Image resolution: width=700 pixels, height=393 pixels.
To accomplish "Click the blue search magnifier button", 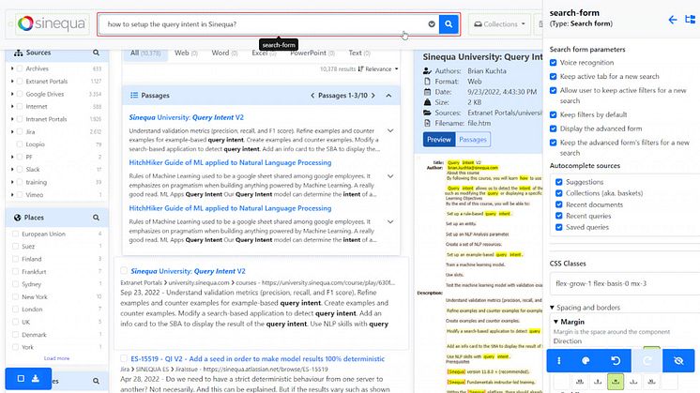I will tap(449, 23).
